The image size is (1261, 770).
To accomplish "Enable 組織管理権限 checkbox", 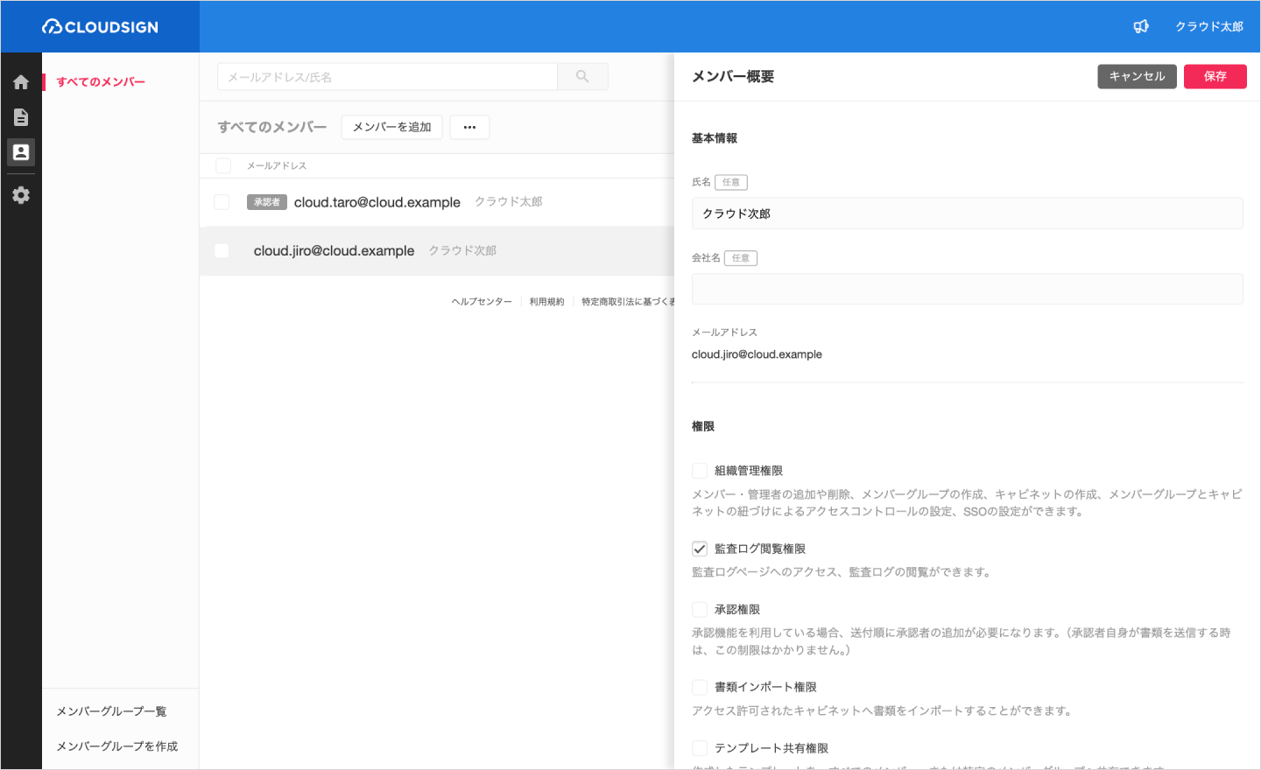I will coord(700,471).
